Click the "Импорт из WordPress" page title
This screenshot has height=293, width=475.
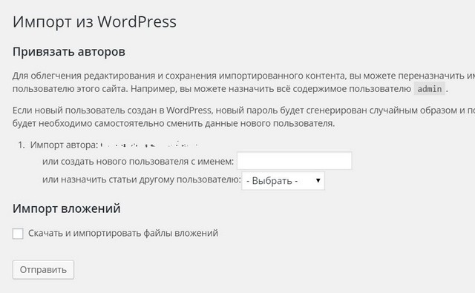point(94,22)
